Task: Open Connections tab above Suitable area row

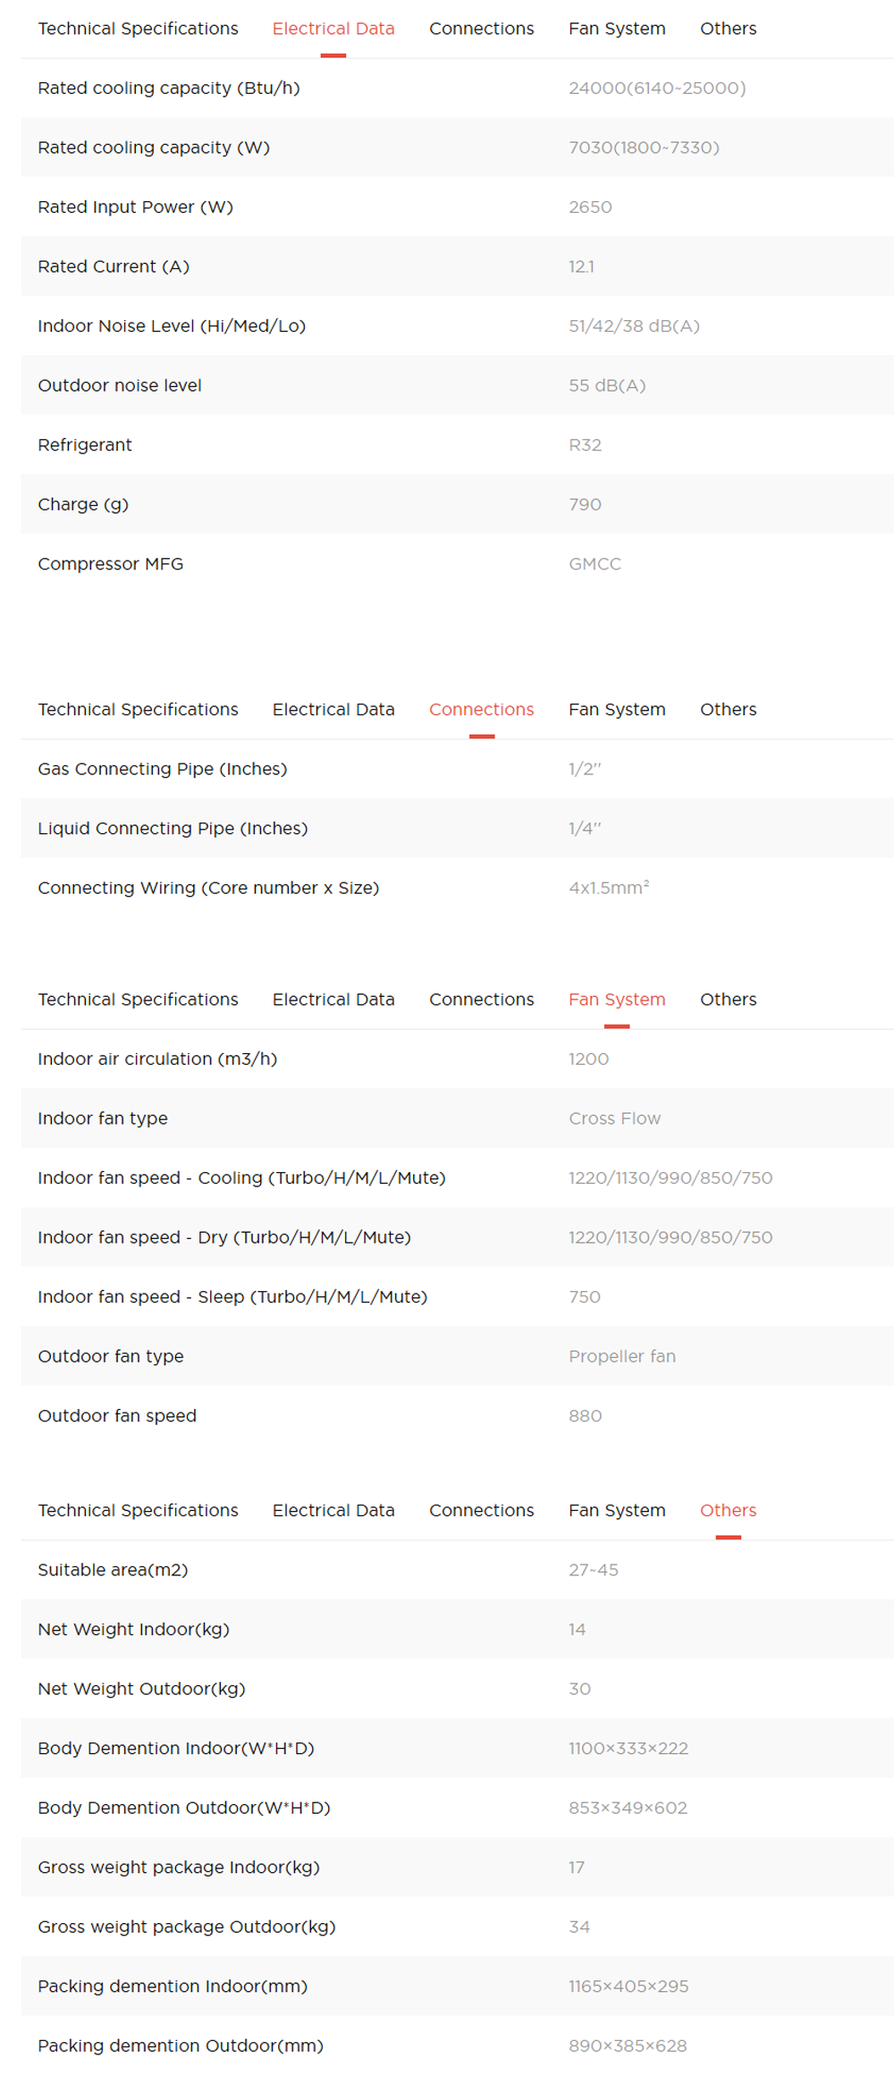Action: [481, 1509]
